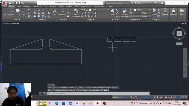Open annotation scale 1:1 dropdown
Image resolution: width=189 pixels, height=106 pixels.
pyautogui.click(x=162, y=97)
